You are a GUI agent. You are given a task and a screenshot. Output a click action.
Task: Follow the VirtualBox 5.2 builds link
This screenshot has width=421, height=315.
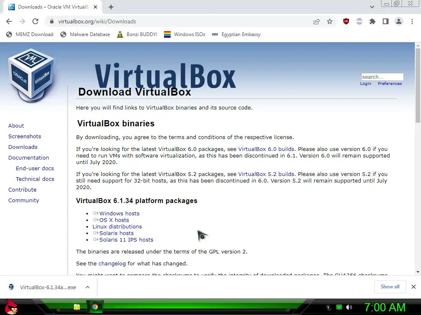pos(266,174)
